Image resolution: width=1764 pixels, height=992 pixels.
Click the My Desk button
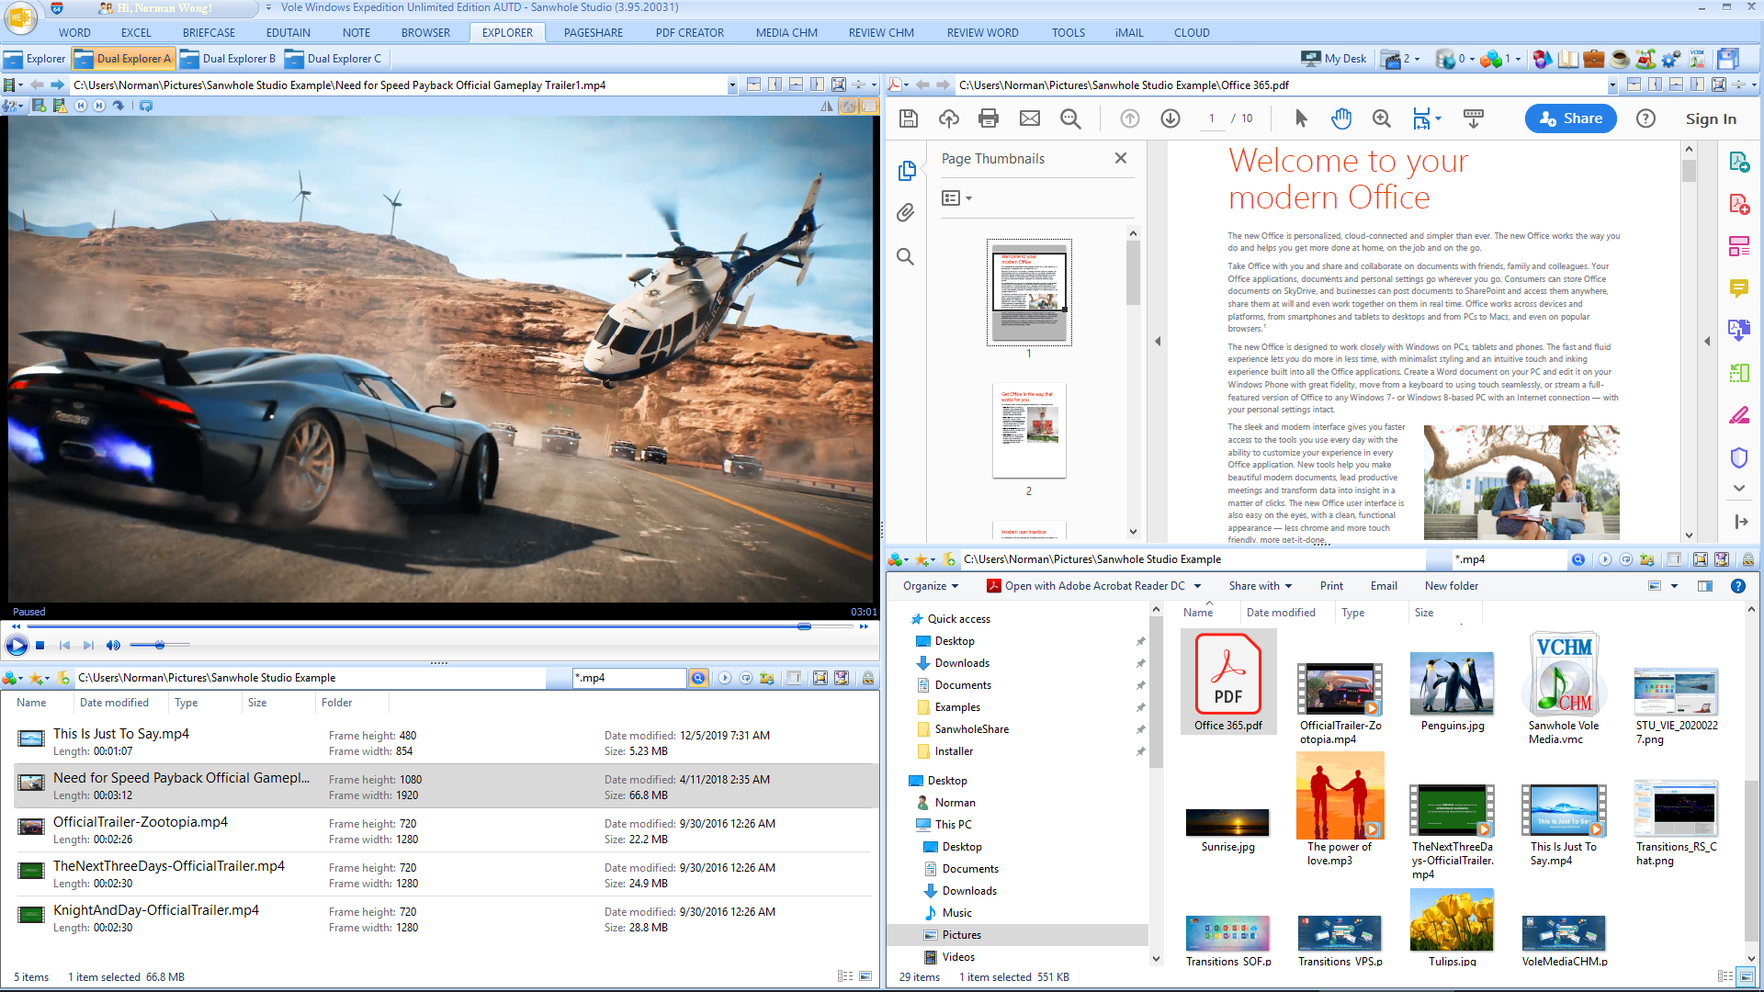coord(1334,59)
